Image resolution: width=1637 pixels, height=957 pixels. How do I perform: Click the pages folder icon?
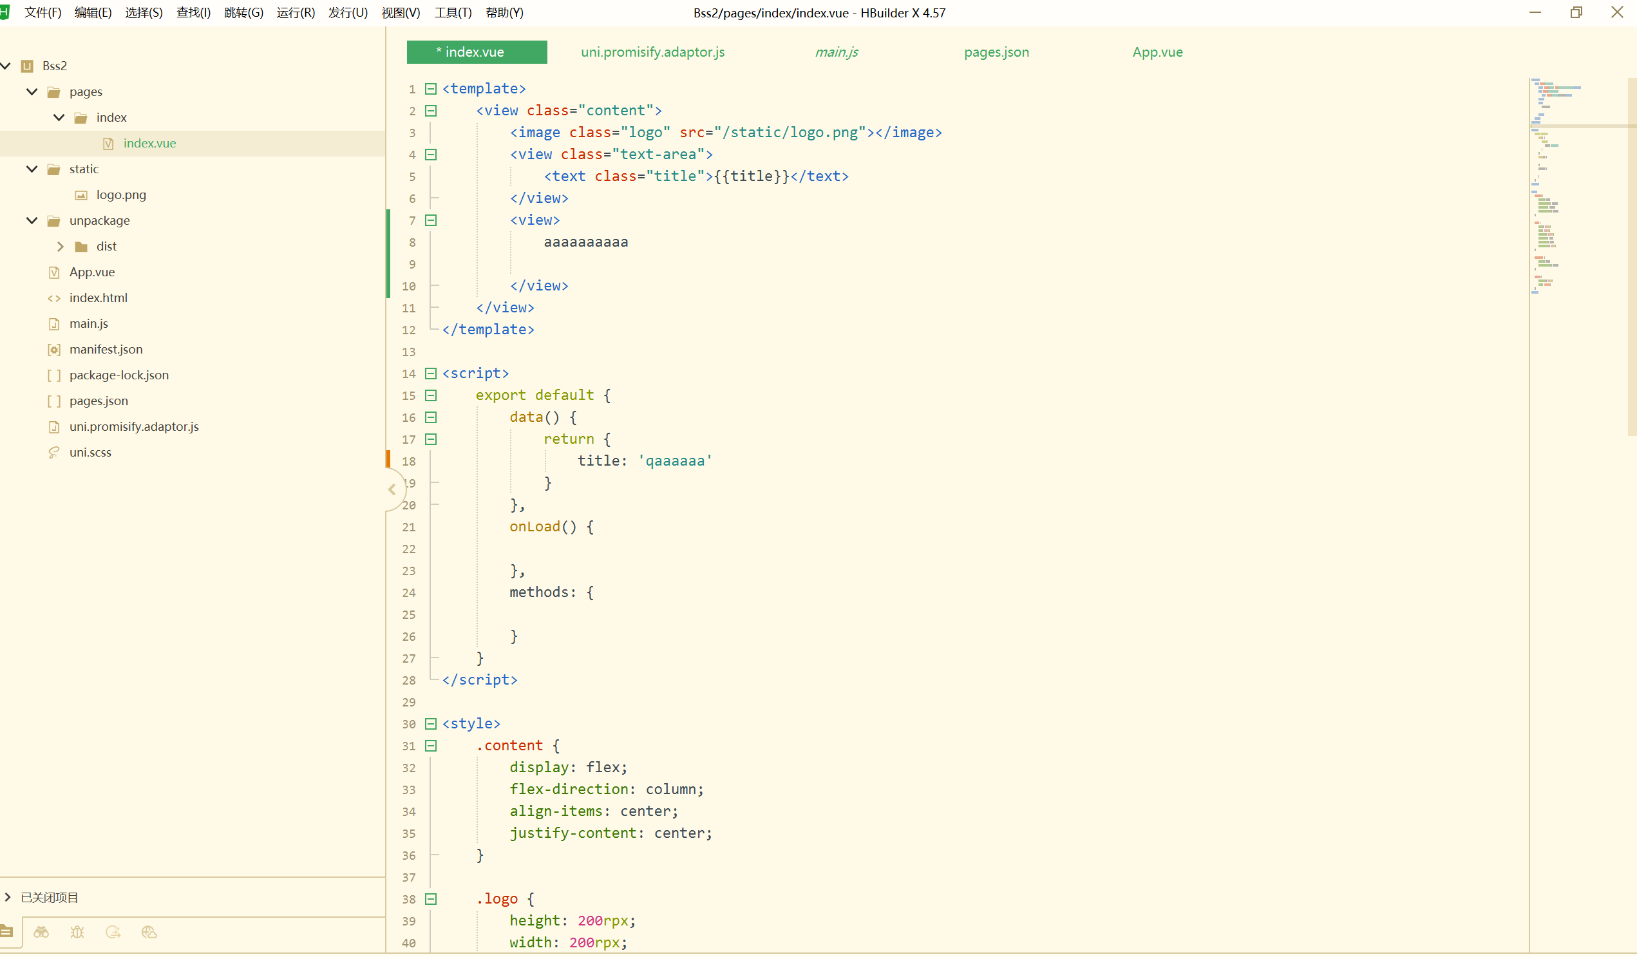click(x=54, y=91)
